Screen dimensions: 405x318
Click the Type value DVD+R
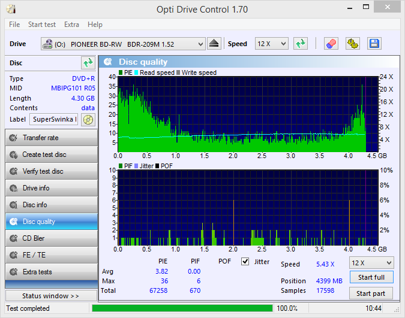pos(83,78)
